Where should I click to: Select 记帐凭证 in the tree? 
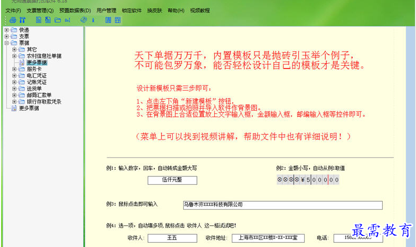click(36, 82)
